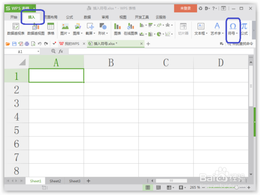This screenshot has height=195, width=260.
Task: Open the Cloud Services (云服务) tab
Action: point(161,17)
